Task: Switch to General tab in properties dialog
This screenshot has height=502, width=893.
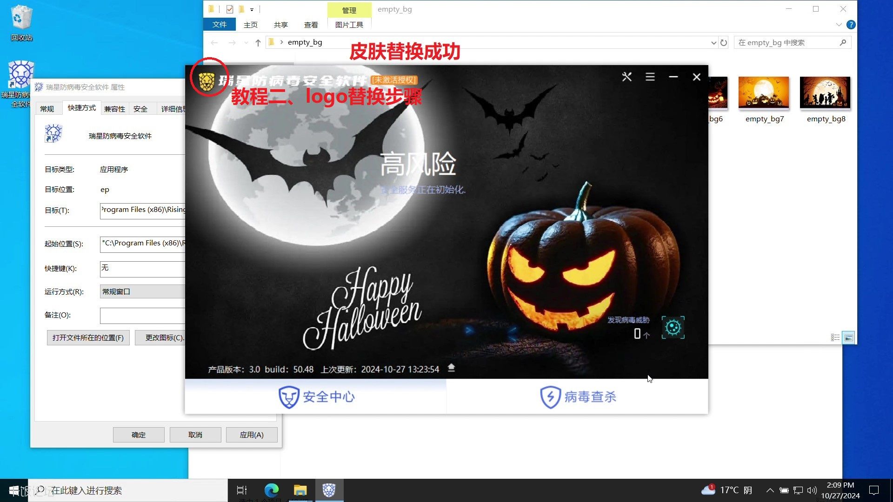Action: [x=47, y=109]
